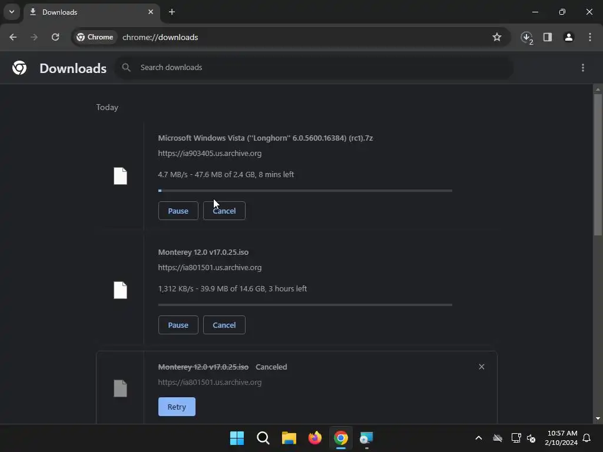Open the network status tray icon
The width and height of the screenshot is (603, 452).
516,438
